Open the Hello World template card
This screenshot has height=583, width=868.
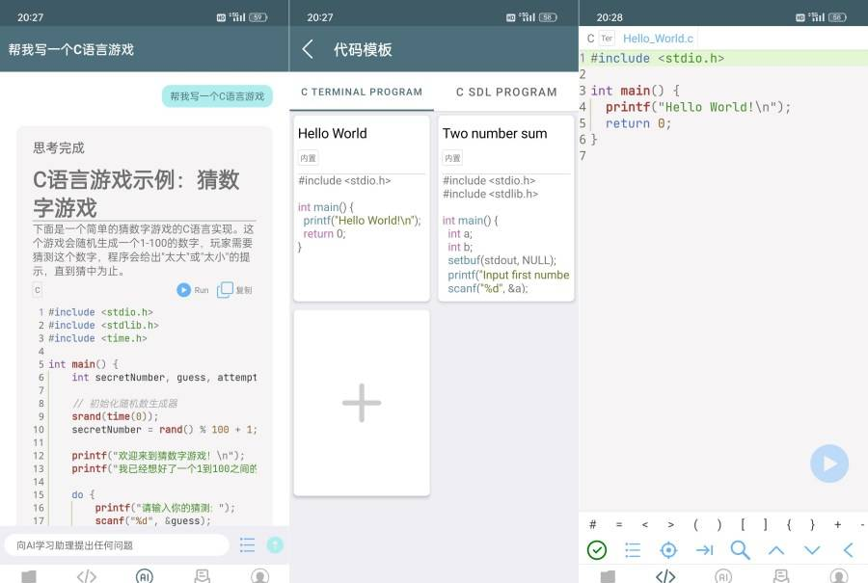click(362, 208)
